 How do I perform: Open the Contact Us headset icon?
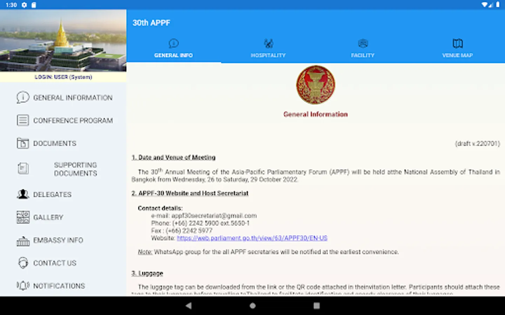tap(23, 263)
